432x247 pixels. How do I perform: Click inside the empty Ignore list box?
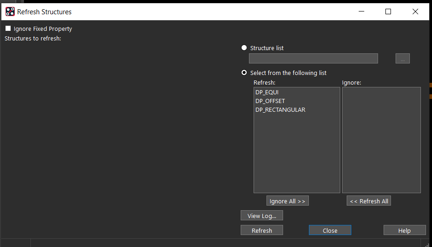click(x=381, y=140)
